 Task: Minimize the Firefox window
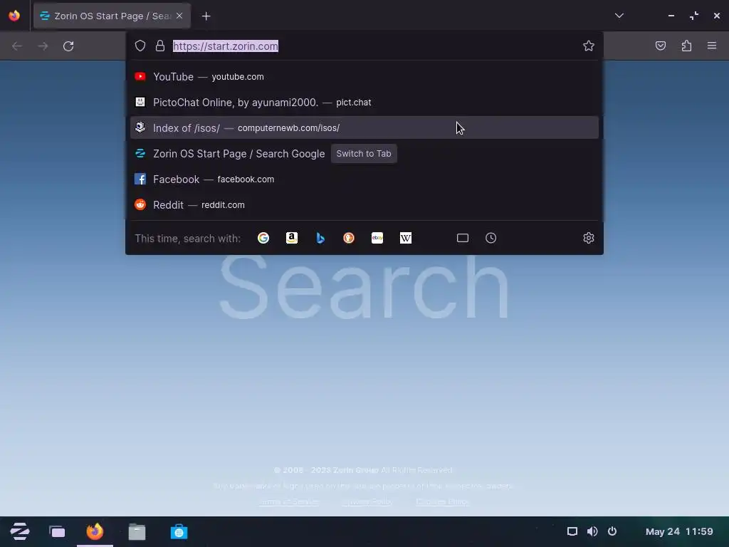[671, 16]
